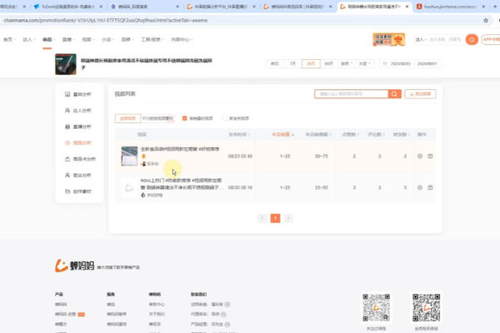Image resolution: width=500 pixels, height=333 pixels.
Task: Bookmark this page with the star icon
Action: point(486,20)
